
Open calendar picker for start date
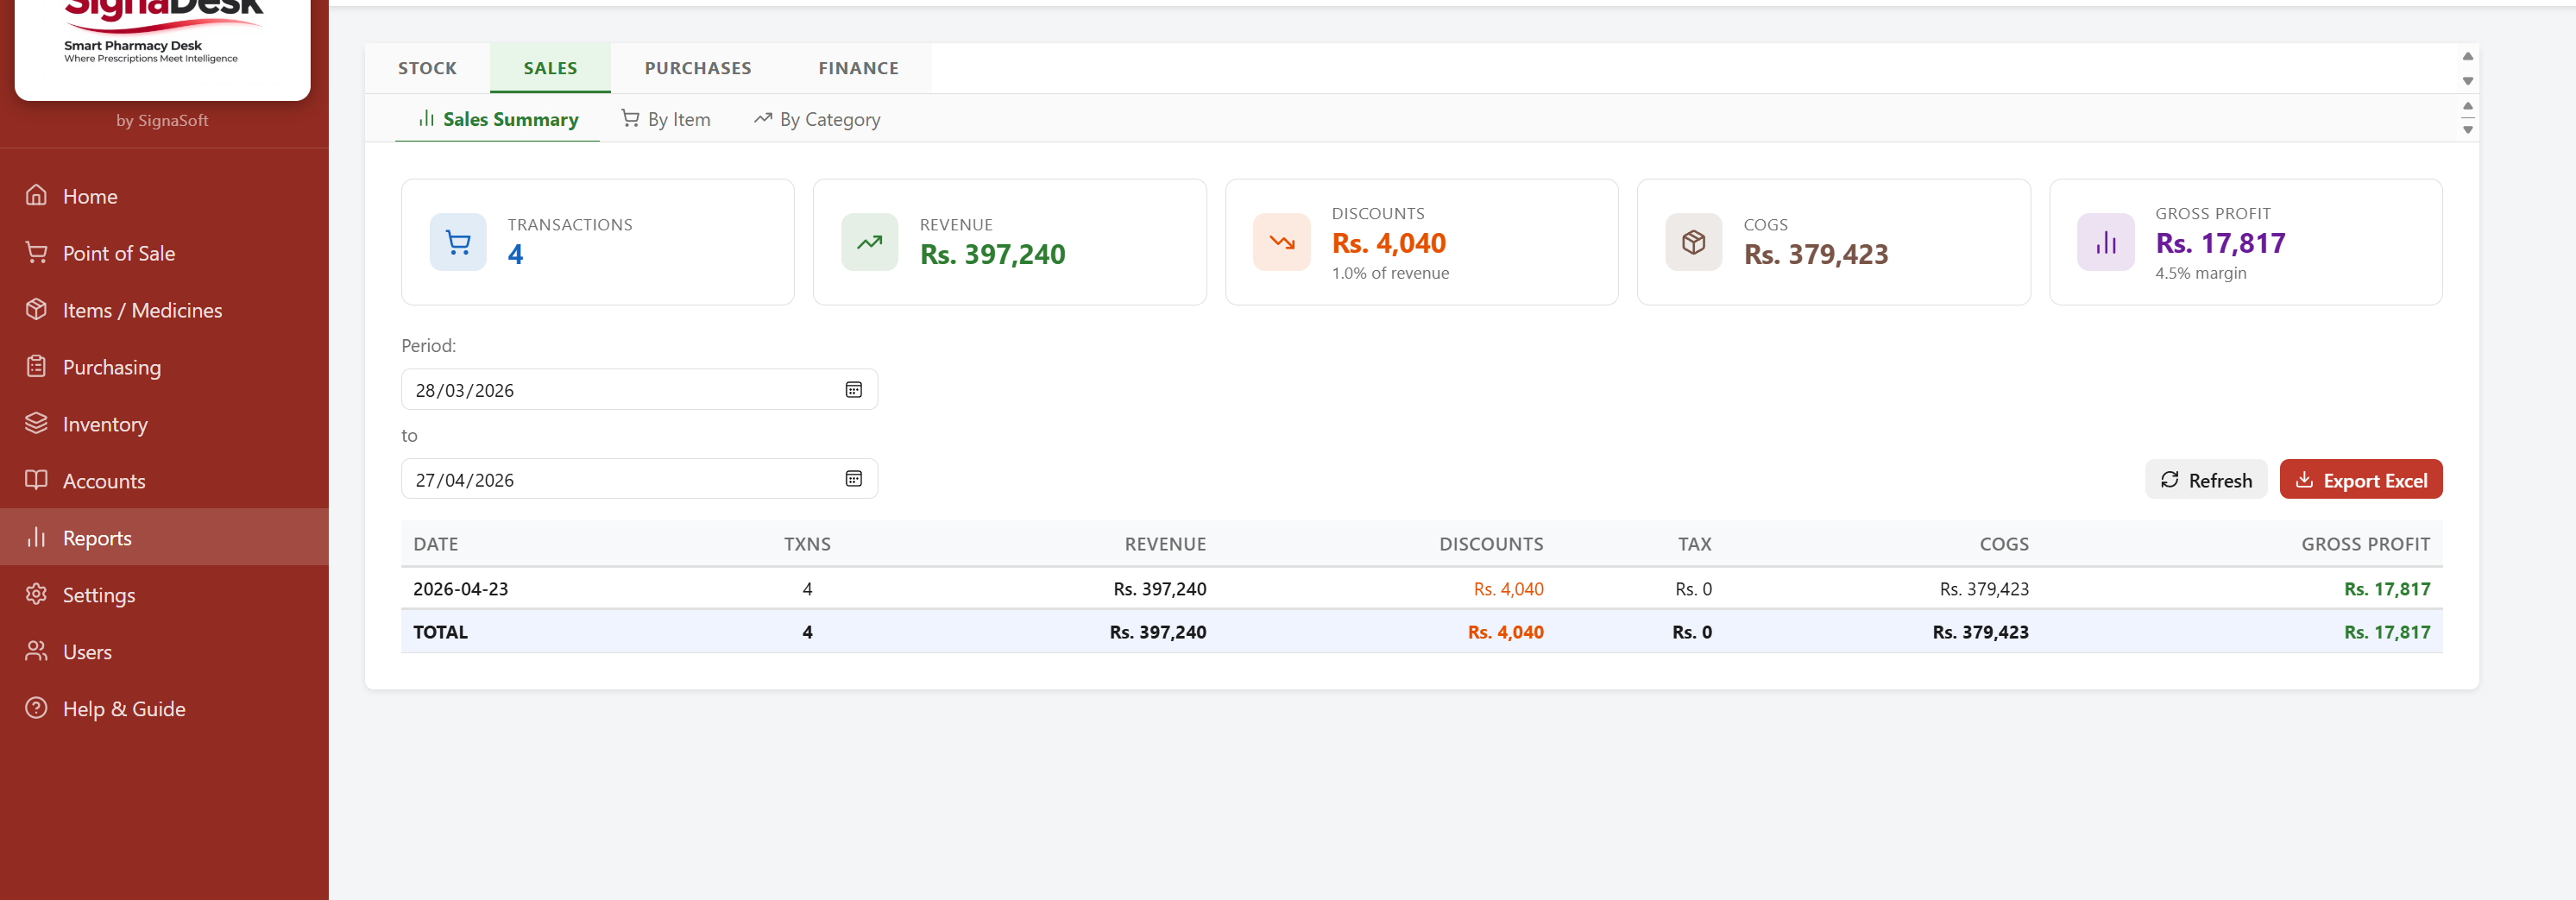(x=853, y=390)
